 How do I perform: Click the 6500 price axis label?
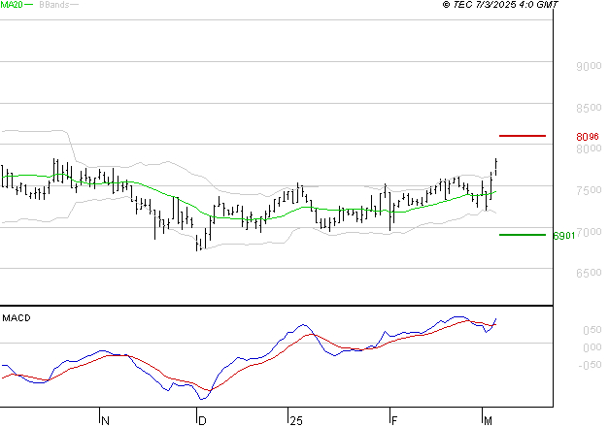(589, 273)
